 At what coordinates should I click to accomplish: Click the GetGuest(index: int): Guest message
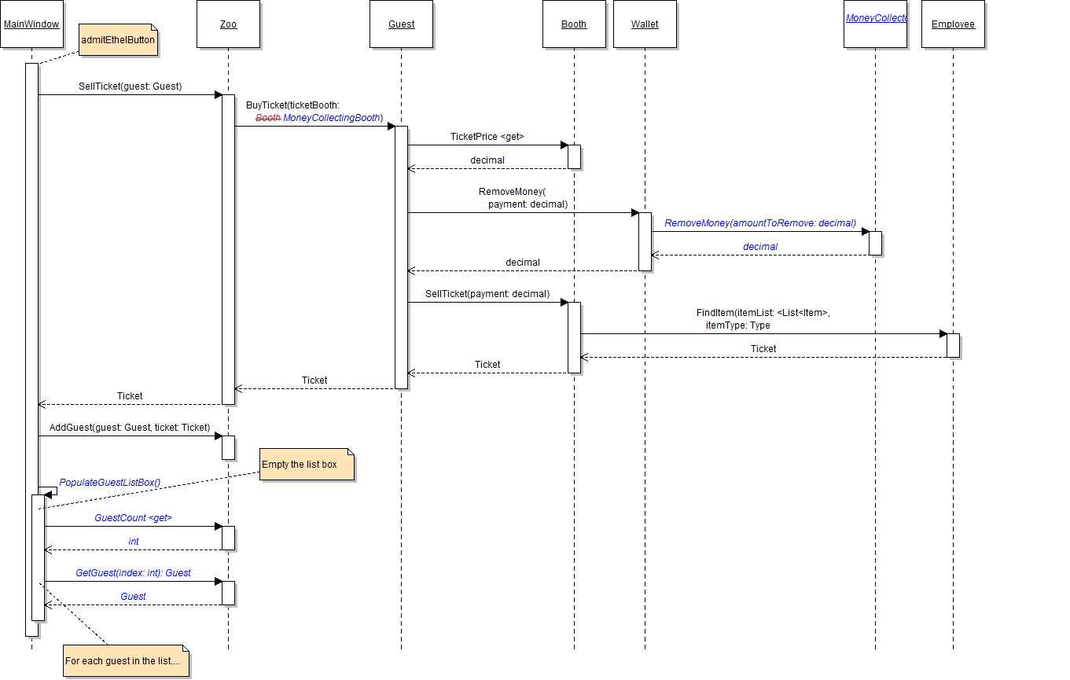pyautogui.click(x=133, y=573)
